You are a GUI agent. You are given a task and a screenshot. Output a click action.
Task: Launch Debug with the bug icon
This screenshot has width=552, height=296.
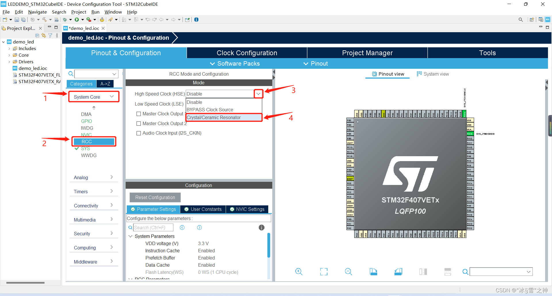click(65, 20)
